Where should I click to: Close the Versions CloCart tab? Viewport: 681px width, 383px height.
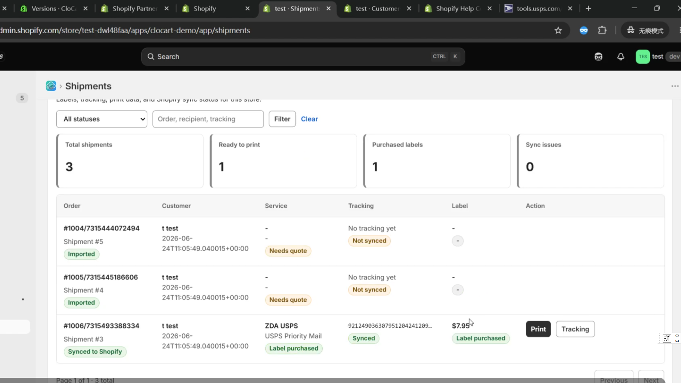click(86, 9)
